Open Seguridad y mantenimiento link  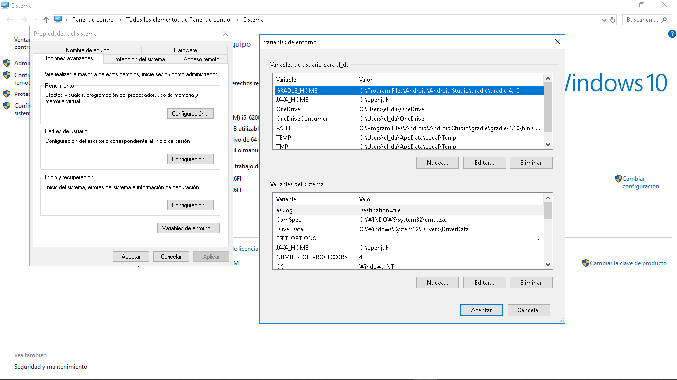[51, 367]
